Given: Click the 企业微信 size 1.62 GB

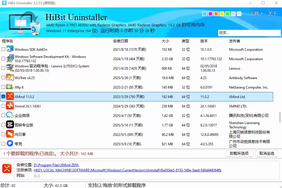Looking at the screenshot, I should pyautogui.click(x=167, y=115).
